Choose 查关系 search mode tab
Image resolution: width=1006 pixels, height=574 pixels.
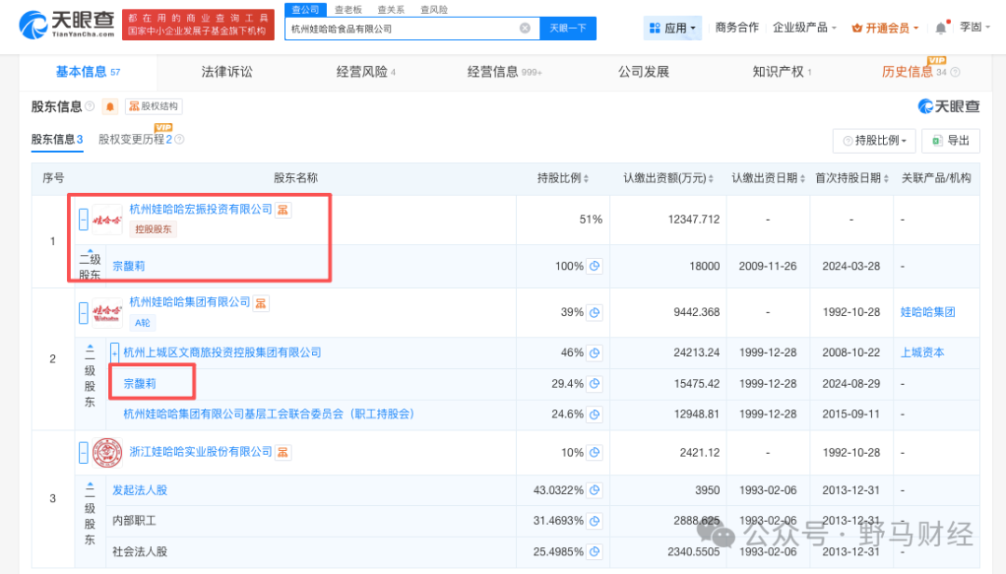point(390,9)
